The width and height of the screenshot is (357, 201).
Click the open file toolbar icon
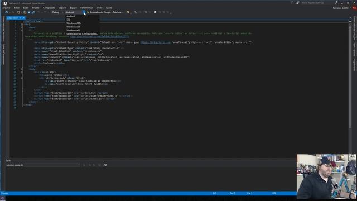25,12
